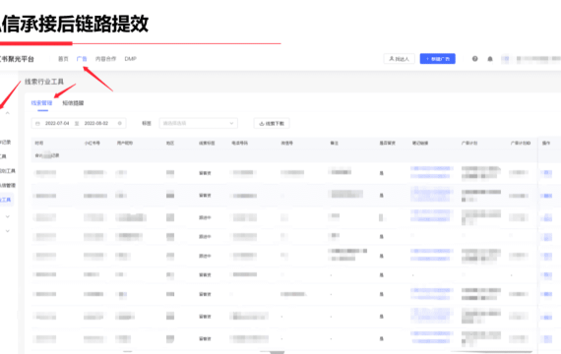This screenshot has width=561, height=354.
Task: Switch to the 线索管理 tab
Action: point(41,103)
